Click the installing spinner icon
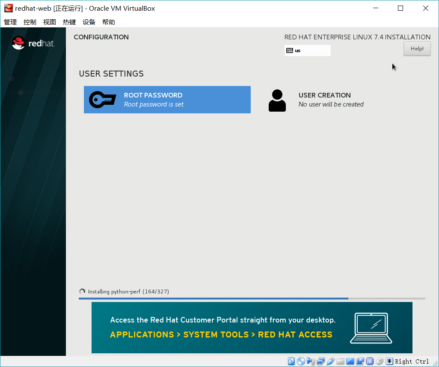Viewport: 439px width, 367px height. (82, 291)
